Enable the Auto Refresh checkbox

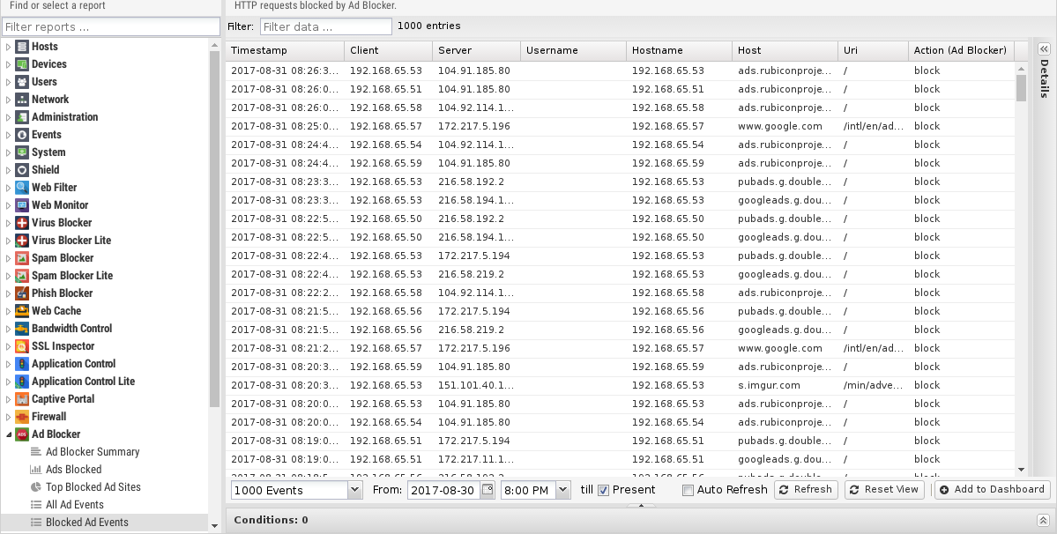point(688,490)
